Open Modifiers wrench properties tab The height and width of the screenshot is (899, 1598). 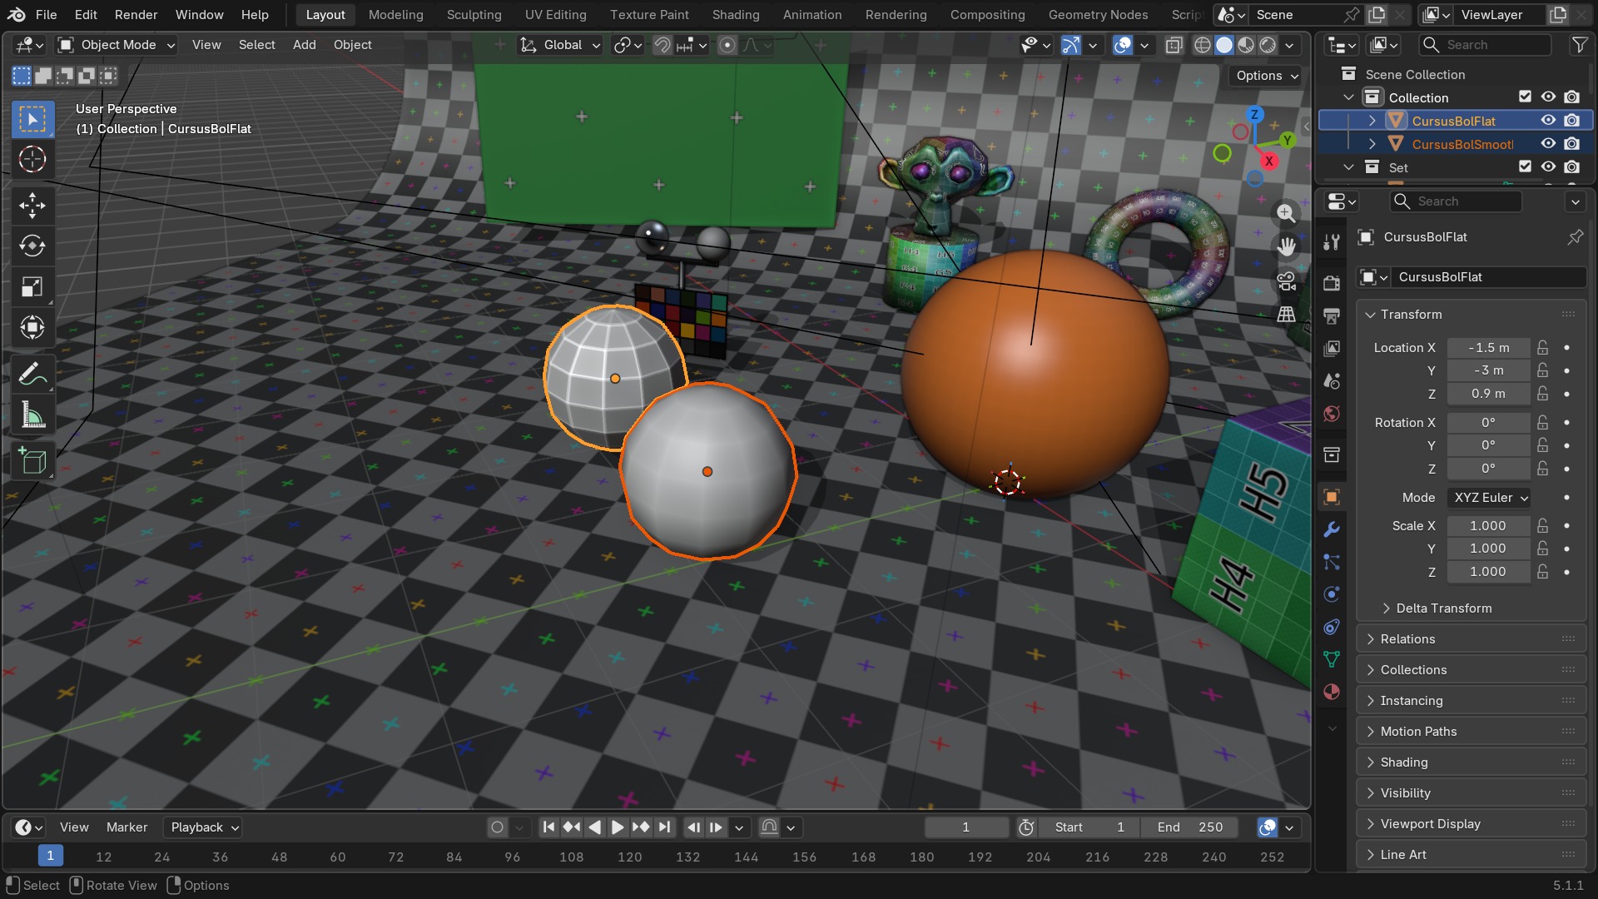point(1332,529)
